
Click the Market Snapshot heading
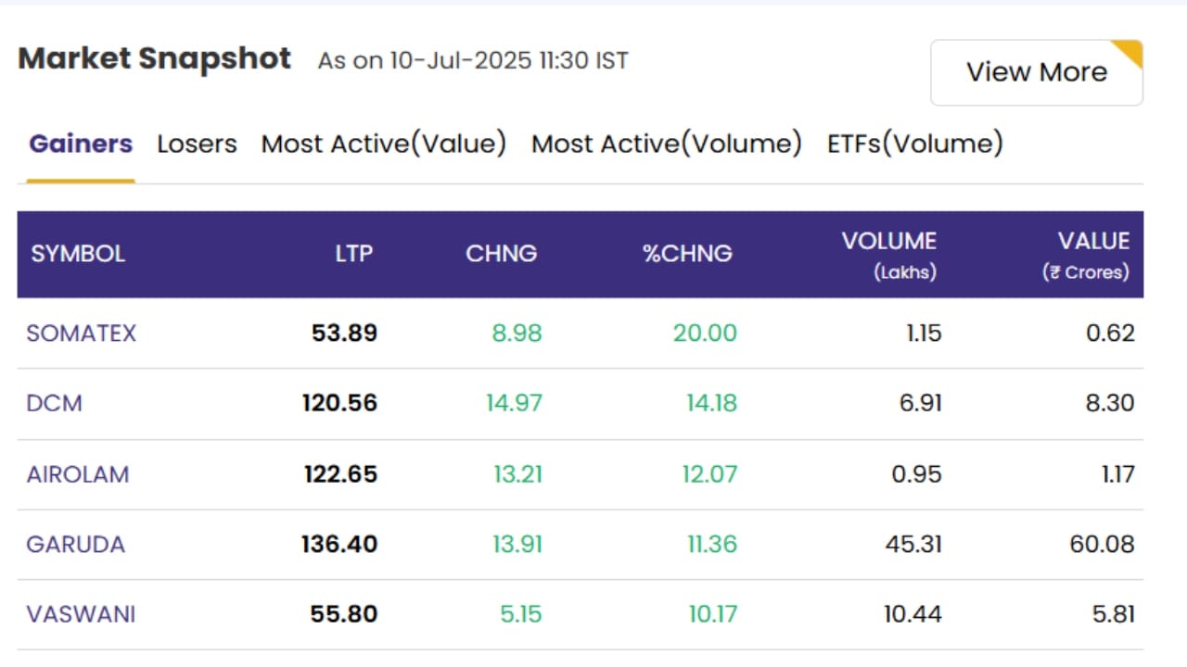[x=155, y=59]
